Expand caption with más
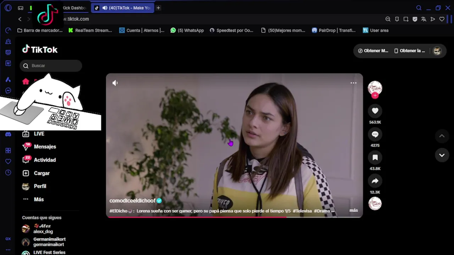Image resolution: width=454 pixels, height=255 pixels. (x=354, y=210)
